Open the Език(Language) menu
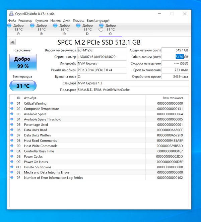Image resolution: width=201 pixels, height=222 pixels. click(98, 21)
